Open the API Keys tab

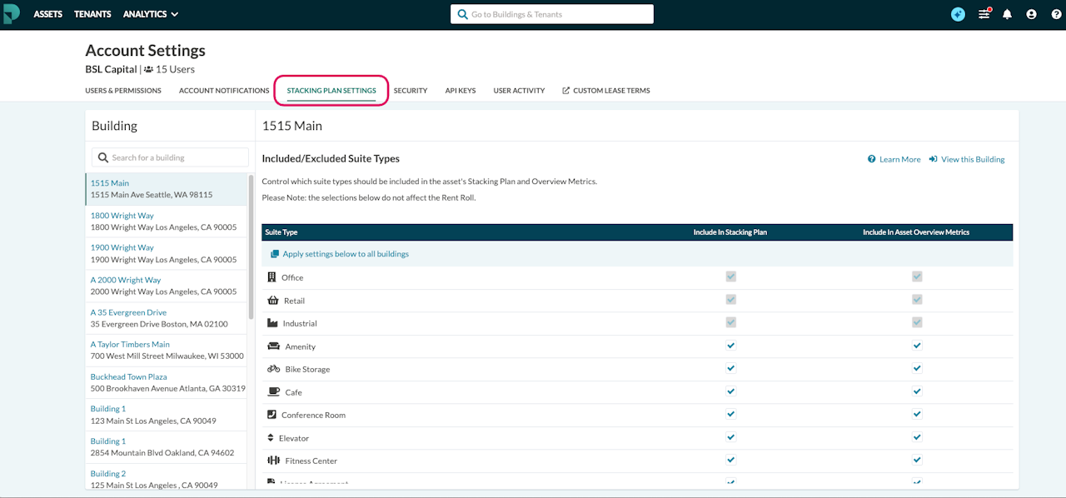(x=461, y=91)
